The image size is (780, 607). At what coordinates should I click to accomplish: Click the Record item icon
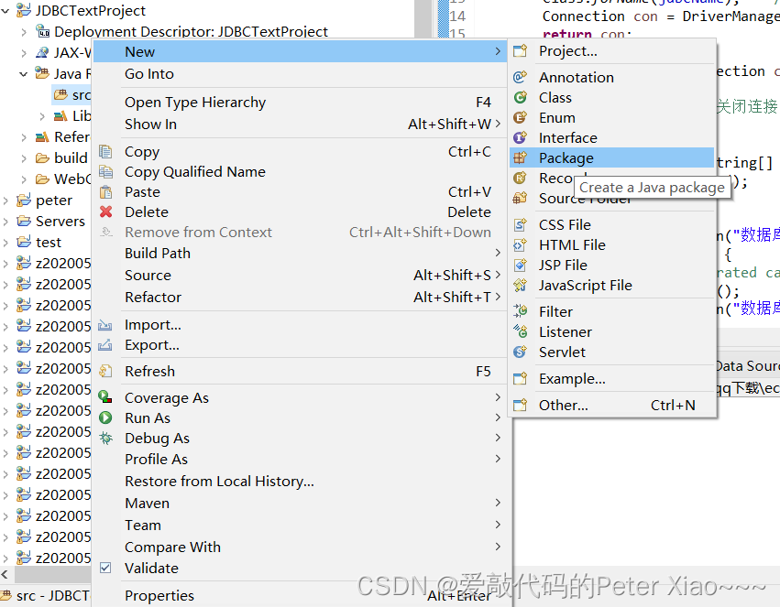click(520, 178)
